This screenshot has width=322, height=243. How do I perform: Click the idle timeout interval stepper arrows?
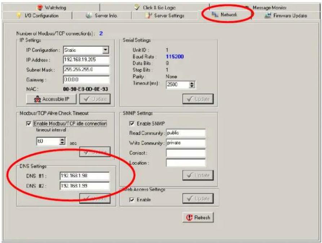[62, 141]
